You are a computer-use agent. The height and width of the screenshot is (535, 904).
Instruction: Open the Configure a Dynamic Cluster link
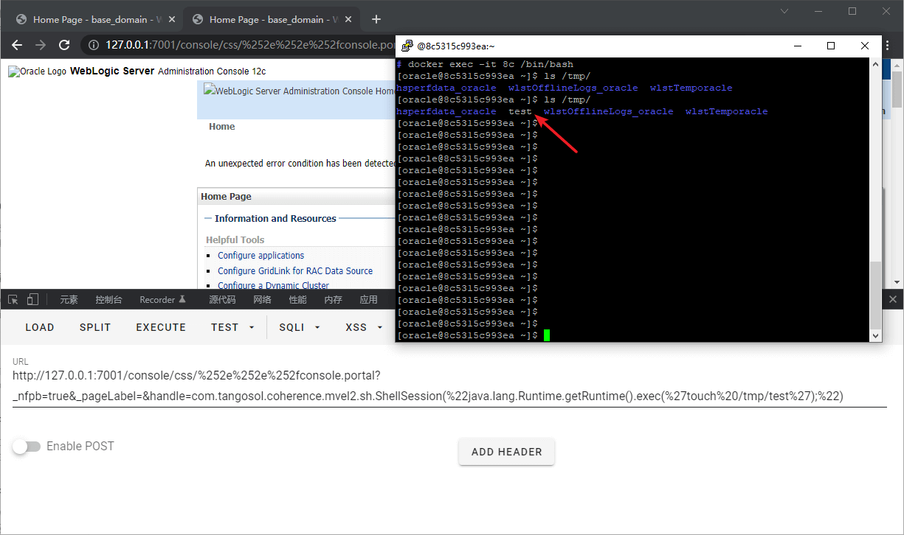(273, 285)
